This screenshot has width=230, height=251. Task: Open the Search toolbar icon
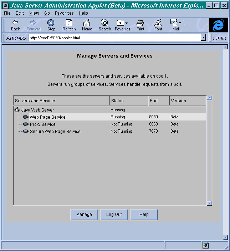104,23
